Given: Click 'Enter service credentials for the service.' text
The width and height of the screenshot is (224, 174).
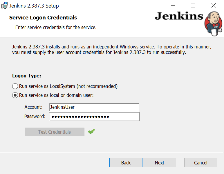Looking at the screenshot, I should click(56, 27).
